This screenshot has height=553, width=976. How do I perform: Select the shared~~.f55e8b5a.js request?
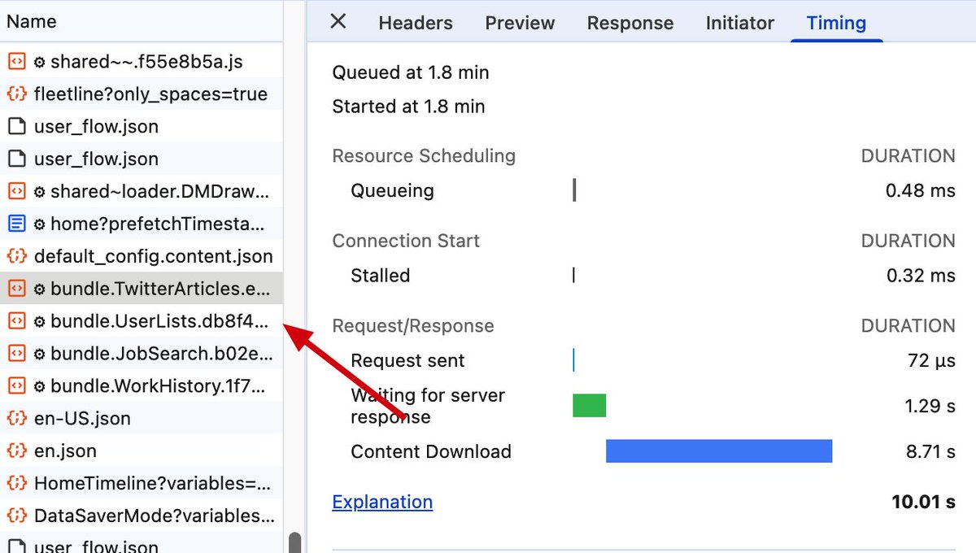click(x=142, y=62)
